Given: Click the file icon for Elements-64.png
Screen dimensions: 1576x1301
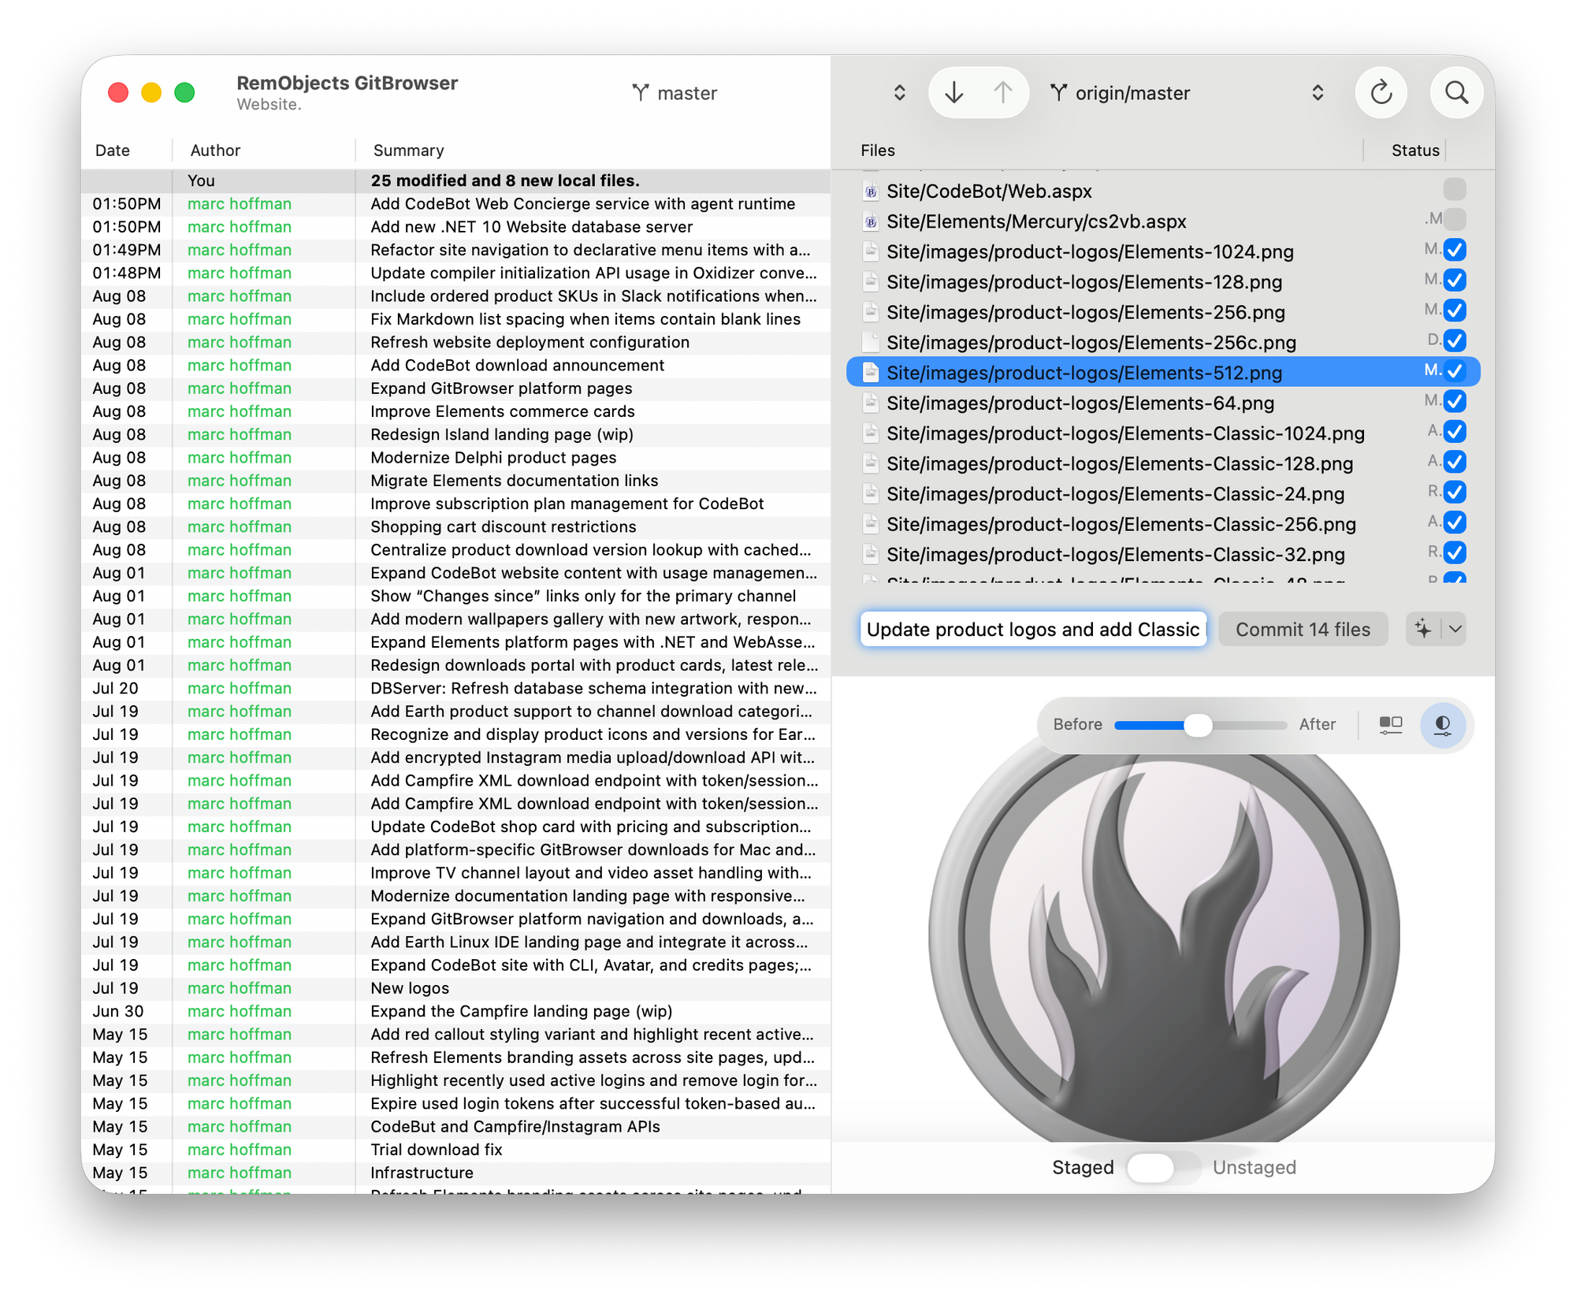Looking at the screenshot, I should [871, 403].
